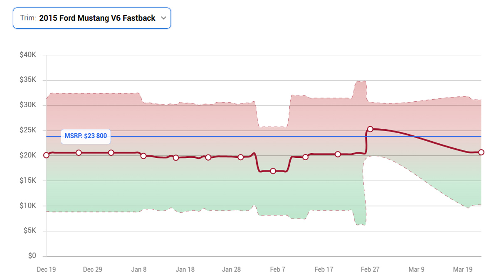Screen dimensions: 499x277
Task: Click the $40K price axis label
Action: pyautogui.click(x=28, y=55)
